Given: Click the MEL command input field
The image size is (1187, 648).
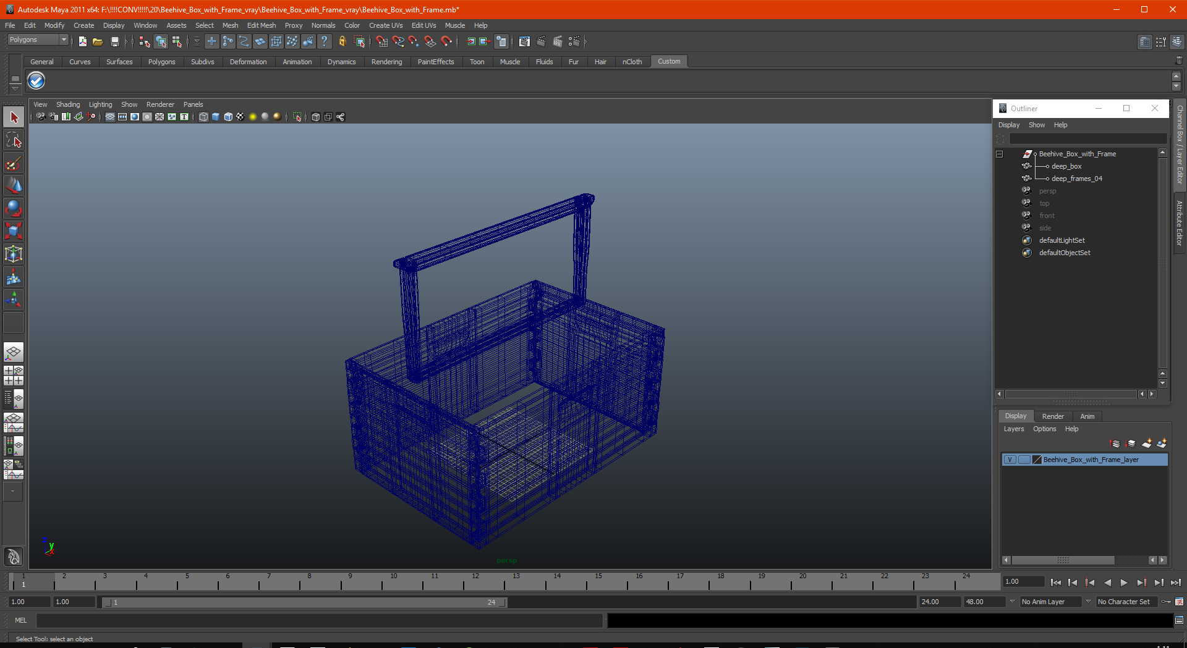Looking at the screenshot, I should [319, 620].
